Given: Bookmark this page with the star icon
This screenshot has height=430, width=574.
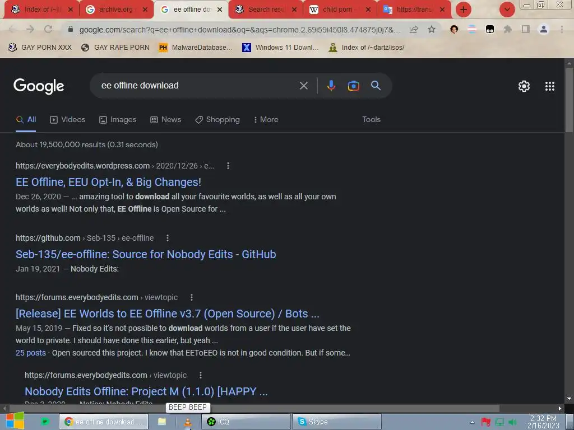Looking at the screenshot, I should pyautogui.click(x=432, y=29).
